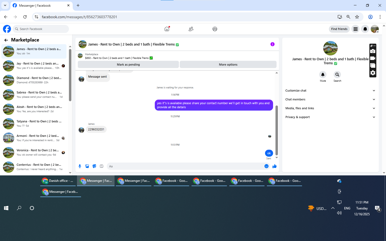Viewport: 386px width, 241px height.
Task: Click the chat messages scrollbar
Action: coord(277,130)
